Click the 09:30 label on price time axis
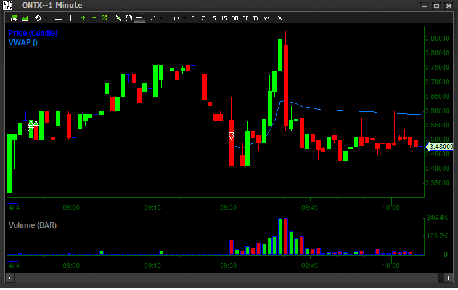This screenshot has width=458, height=290. (229, 207)
